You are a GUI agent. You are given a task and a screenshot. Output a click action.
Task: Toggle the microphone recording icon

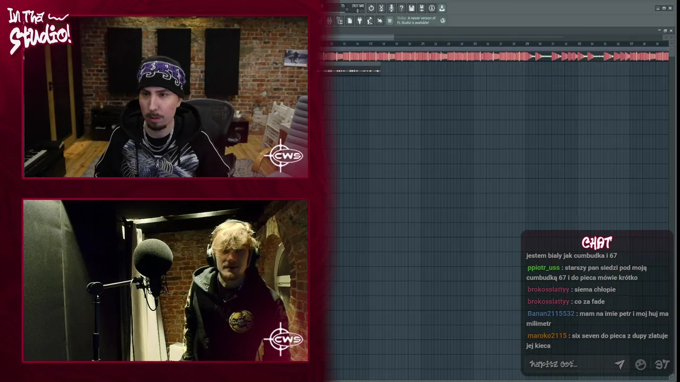[x=392, y=8]
